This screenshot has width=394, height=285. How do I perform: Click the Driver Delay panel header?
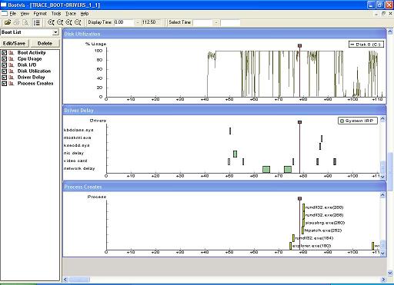click(224, 111)
